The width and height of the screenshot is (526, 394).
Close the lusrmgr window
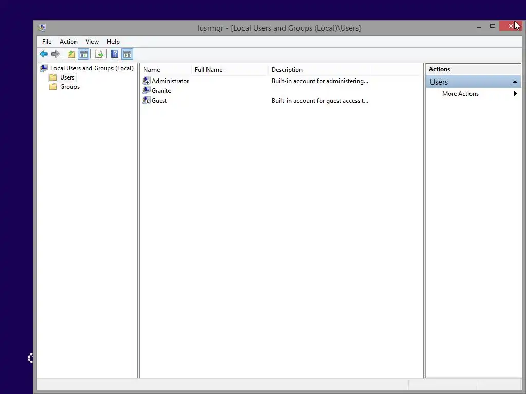click(511, 26)
